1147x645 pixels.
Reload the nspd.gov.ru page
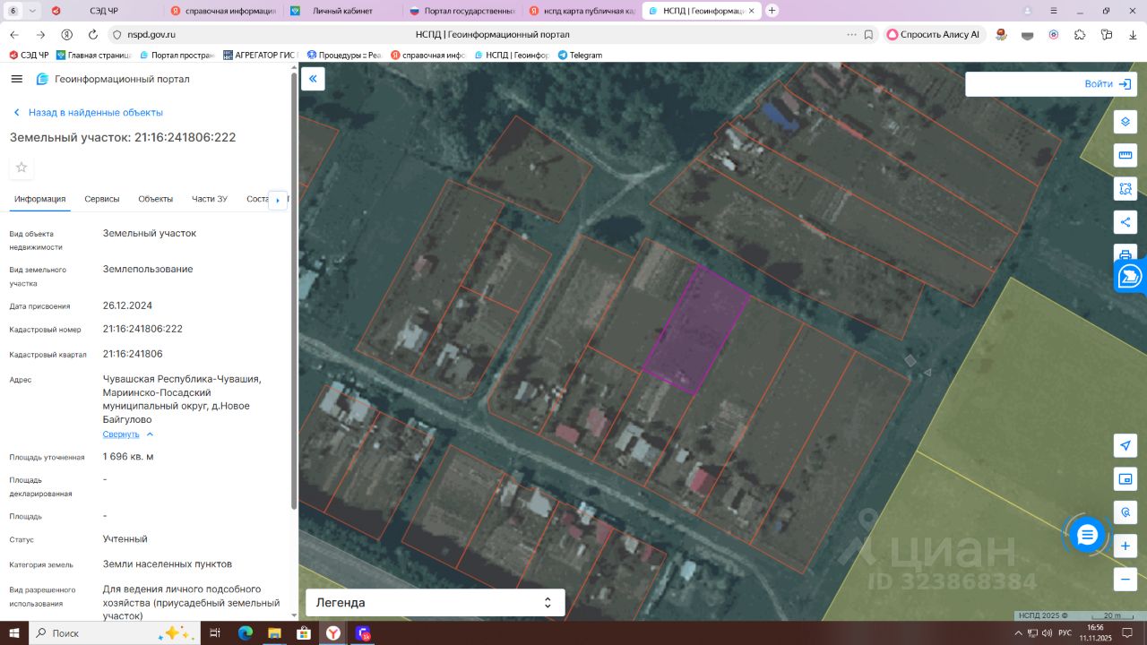93,35
